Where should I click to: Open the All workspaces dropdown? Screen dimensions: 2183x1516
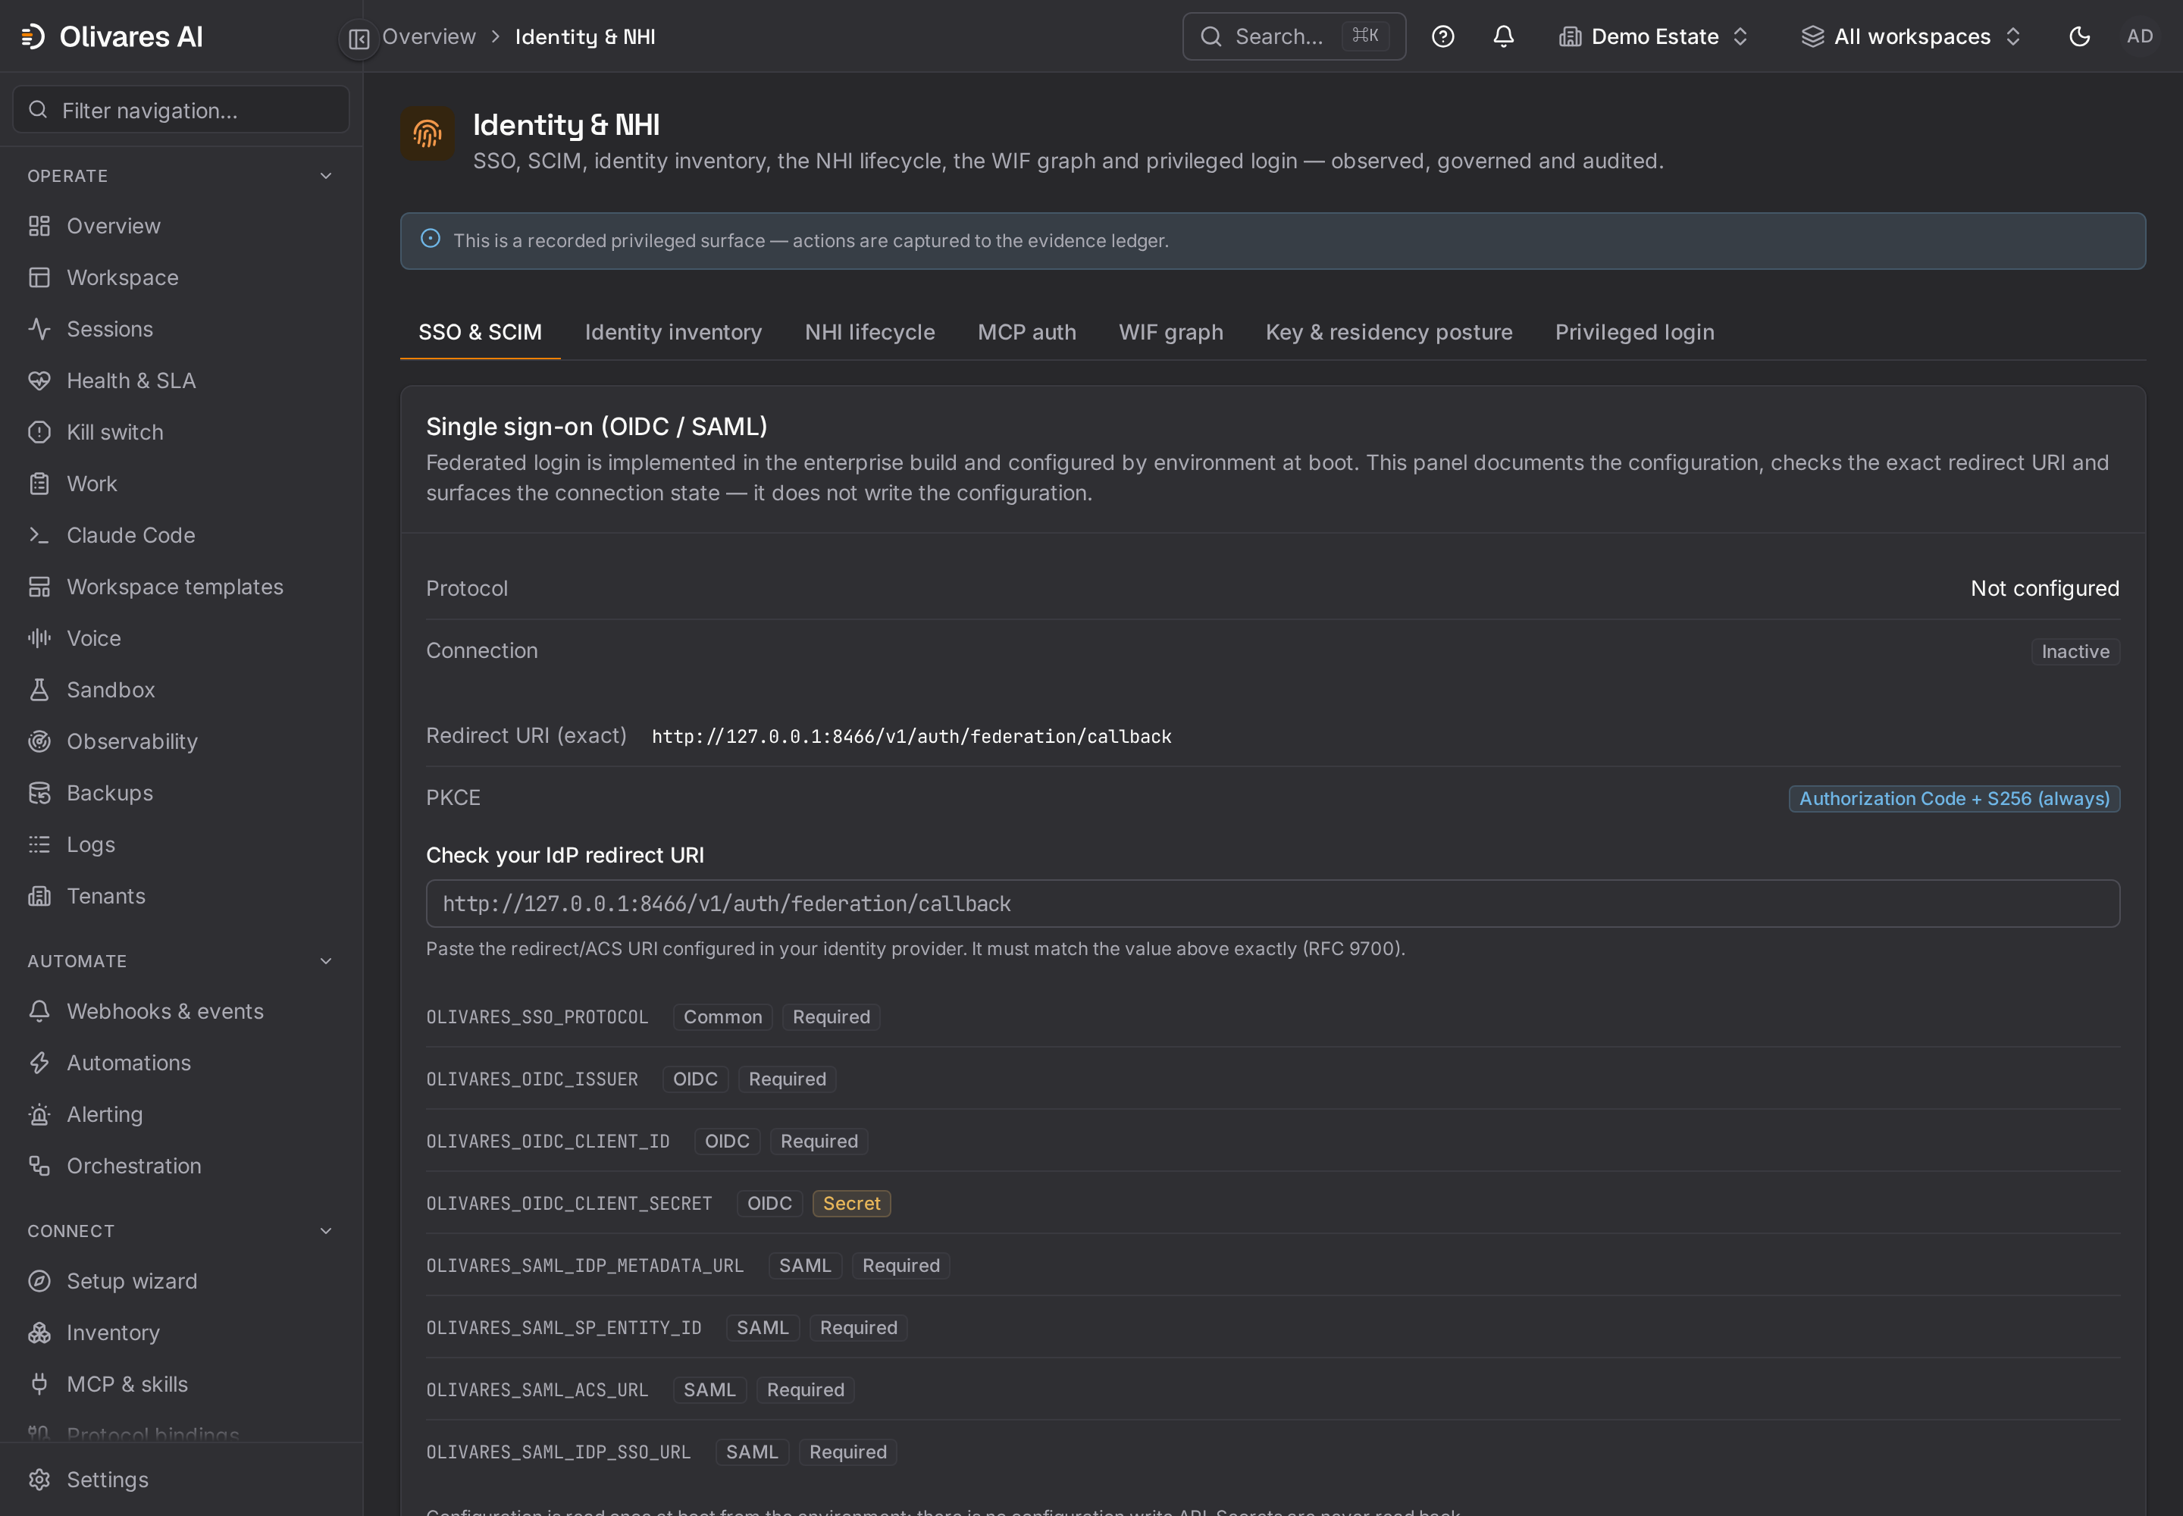(x=1912, y=36)
